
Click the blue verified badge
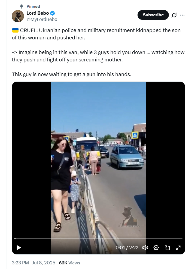pyautogui.click(x=53, y=13)
